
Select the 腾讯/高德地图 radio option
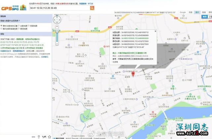coord(1,29)
